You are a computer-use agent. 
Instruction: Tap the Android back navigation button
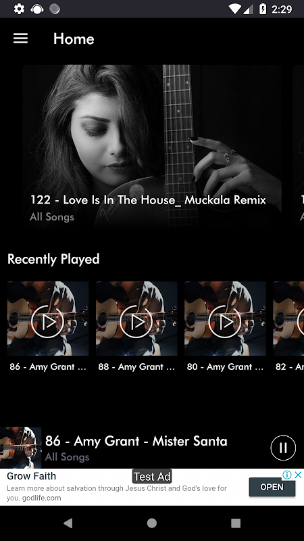tap(68, 523)
